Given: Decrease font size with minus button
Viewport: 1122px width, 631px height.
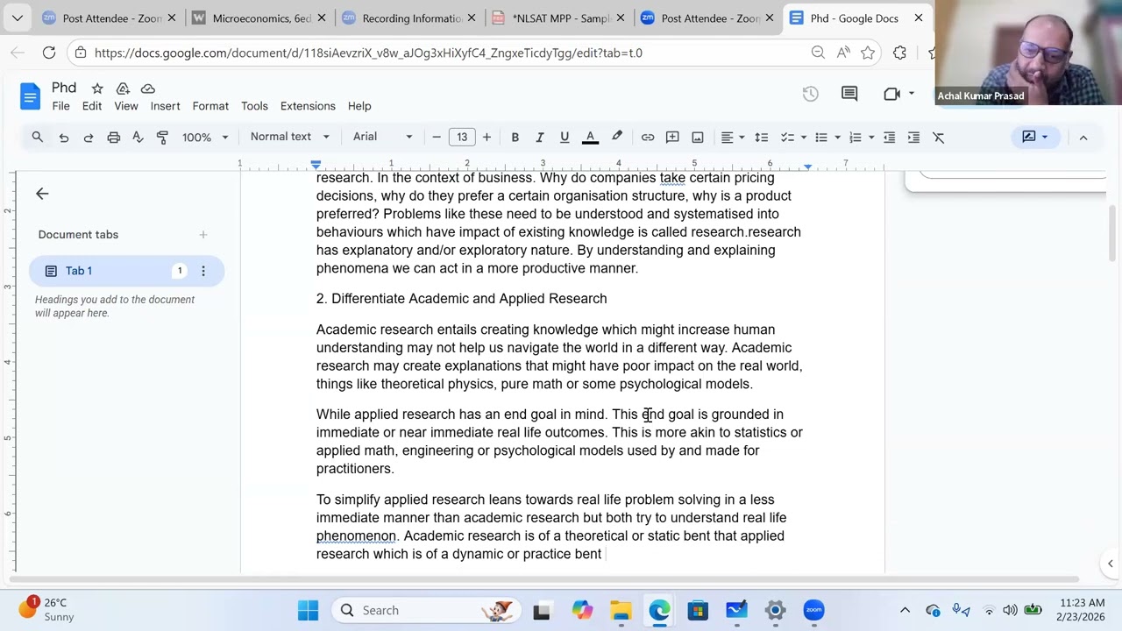Looking at the screenshot, I should click(x=437, y=137).
